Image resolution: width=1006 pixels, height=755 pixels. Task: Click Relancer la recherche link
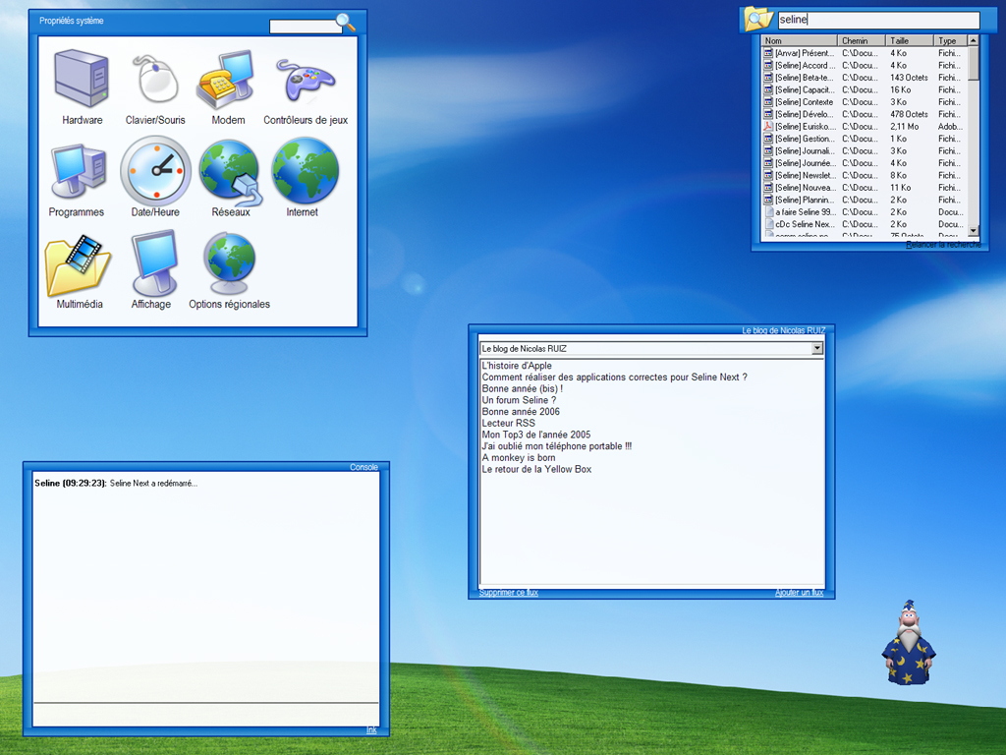click(942, 245)
